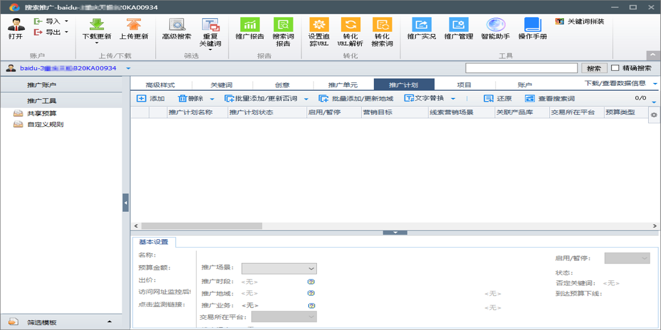The image size is (661, 330).
Task: Open 智能助手 smart assistant
Action: pyautogui.click(x=495, y=25)
